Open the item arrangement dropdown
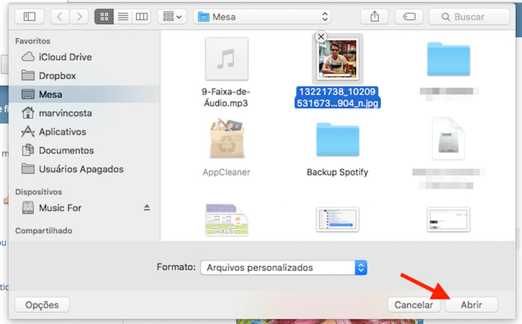The image size is (522, 324). click(172, 16)
